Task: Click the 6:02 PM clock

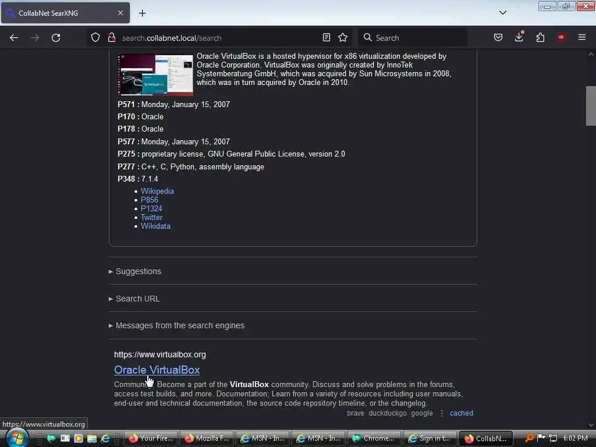Action: pyautogui.click(x=576, y=438)
